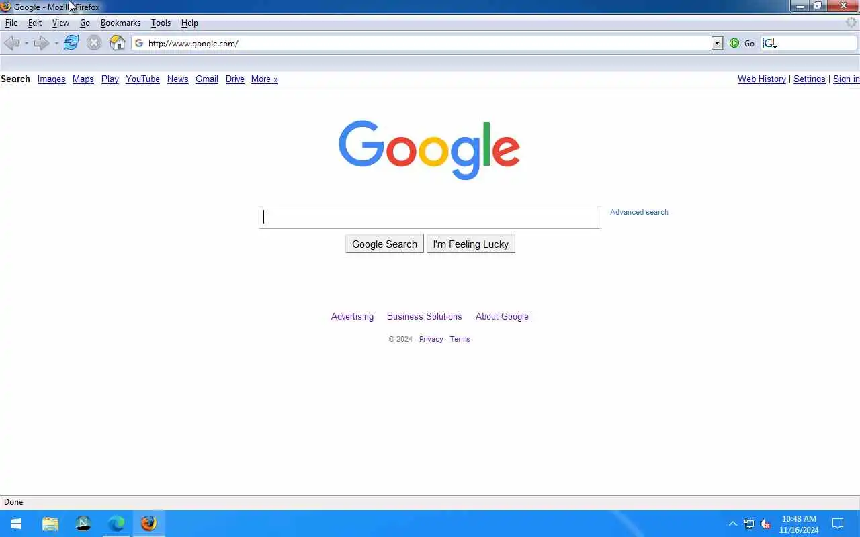Screen dimensions: 860x537
Task: Click the muted volume tray icon
Action: pos(765,524)
